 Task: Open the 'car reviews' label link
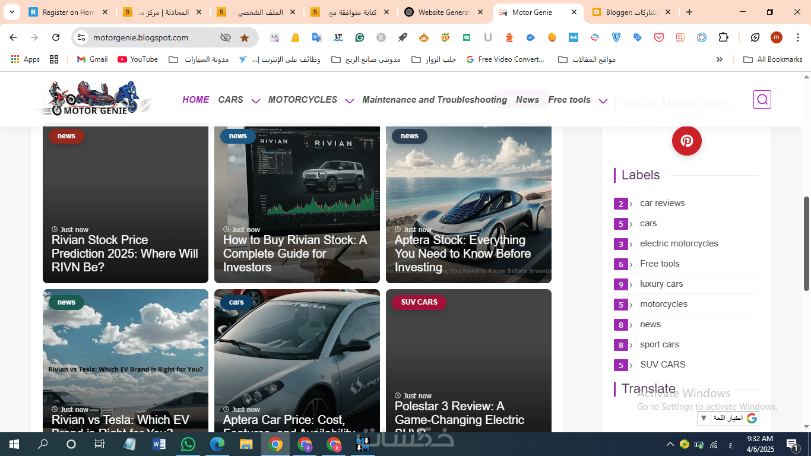point(663,203)
